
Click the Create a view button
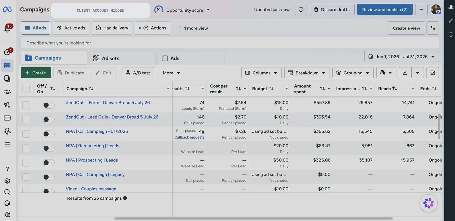406,28
